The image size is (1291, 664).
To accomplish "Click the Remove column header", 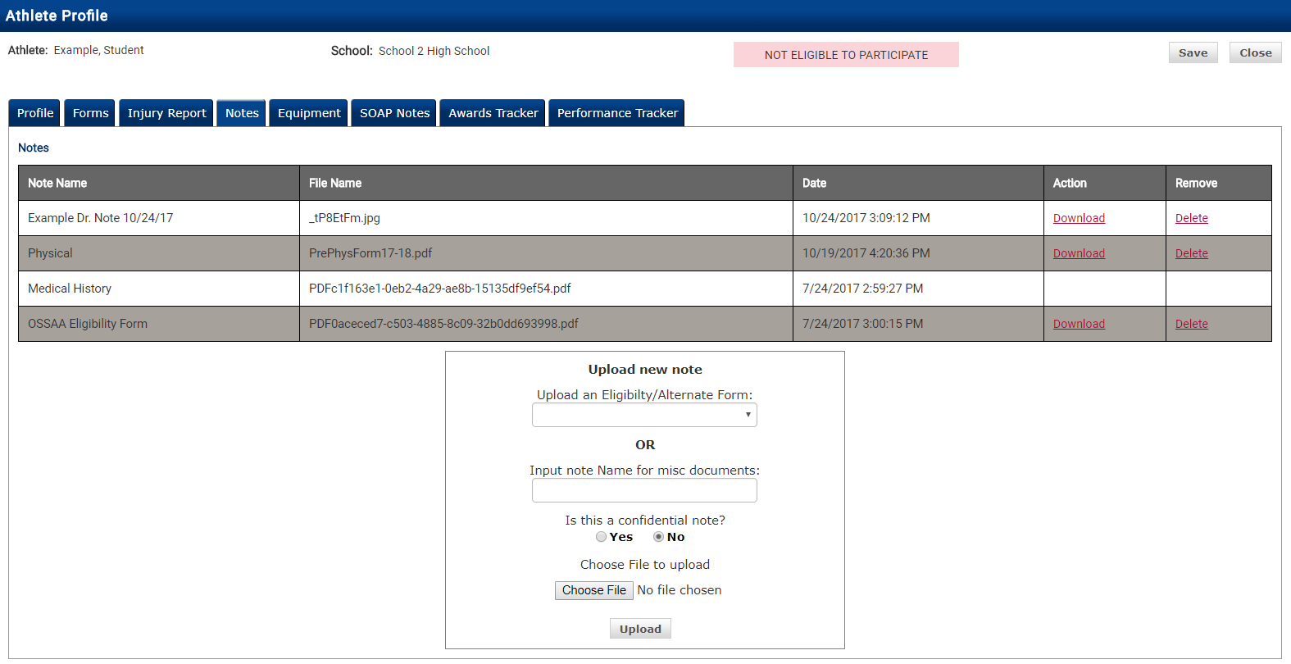I will pos(1218,183).
